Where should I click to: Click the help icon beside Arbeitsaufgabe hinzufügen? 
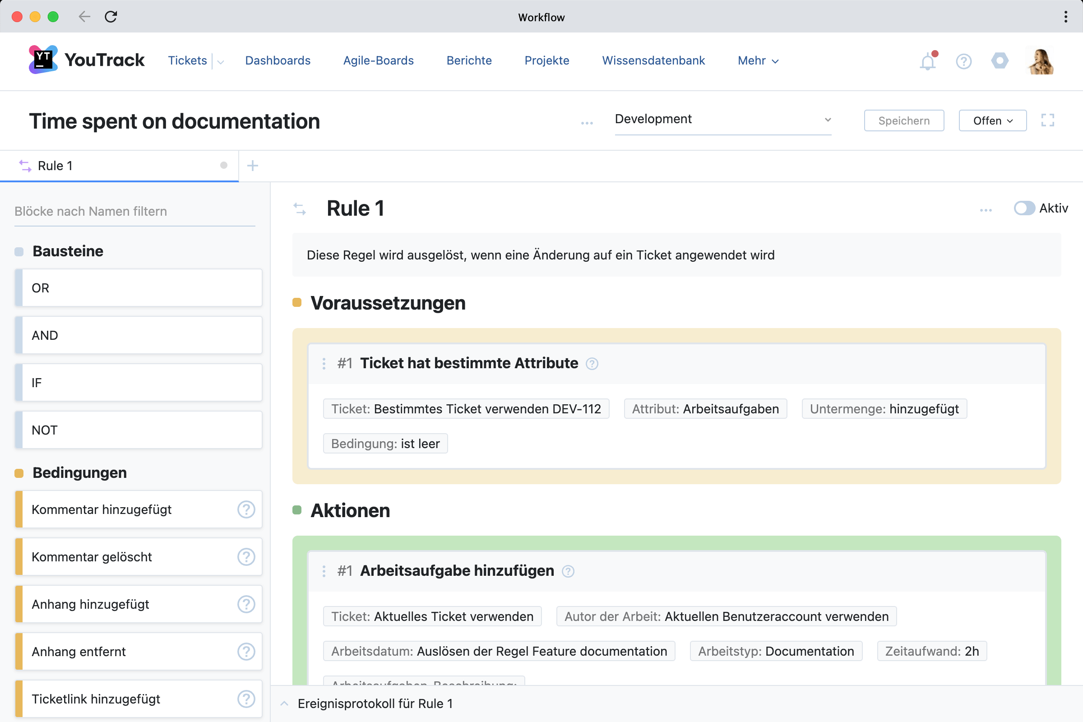tap(568, 571)
